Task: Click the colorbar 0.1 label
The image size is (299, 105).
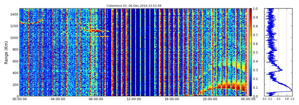Action: [256, 87]
